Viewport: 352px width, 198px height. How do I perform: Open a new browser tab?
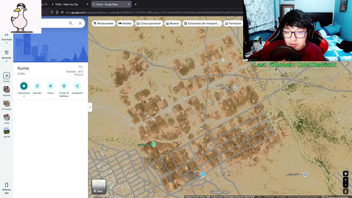click(x=136, y=4)
